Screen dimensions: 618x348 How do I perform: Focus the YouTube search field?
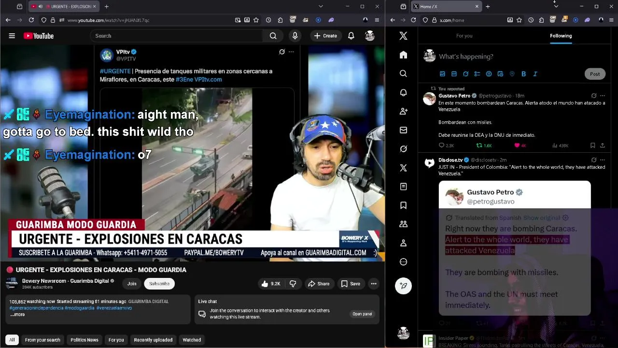(177, 36)
